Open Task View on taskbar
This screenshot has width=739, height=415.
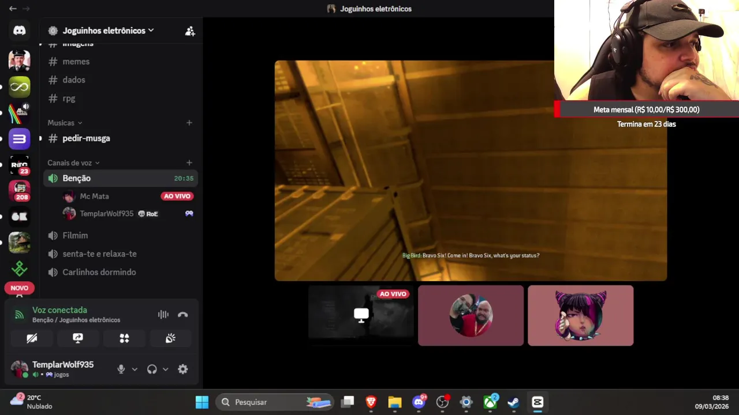pos(348,402)
